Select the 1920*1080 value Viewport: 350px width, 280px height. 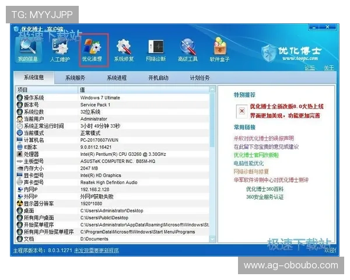[91, 204]
